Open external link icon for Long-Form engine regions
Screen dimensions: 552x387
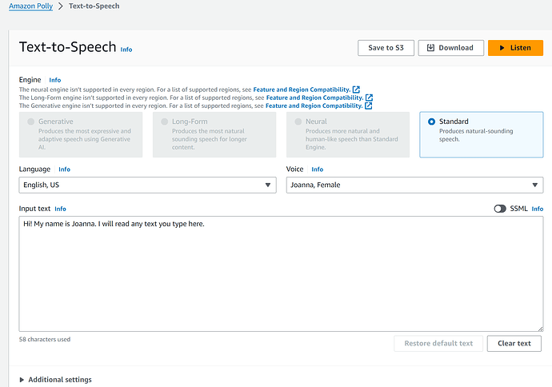369,98
